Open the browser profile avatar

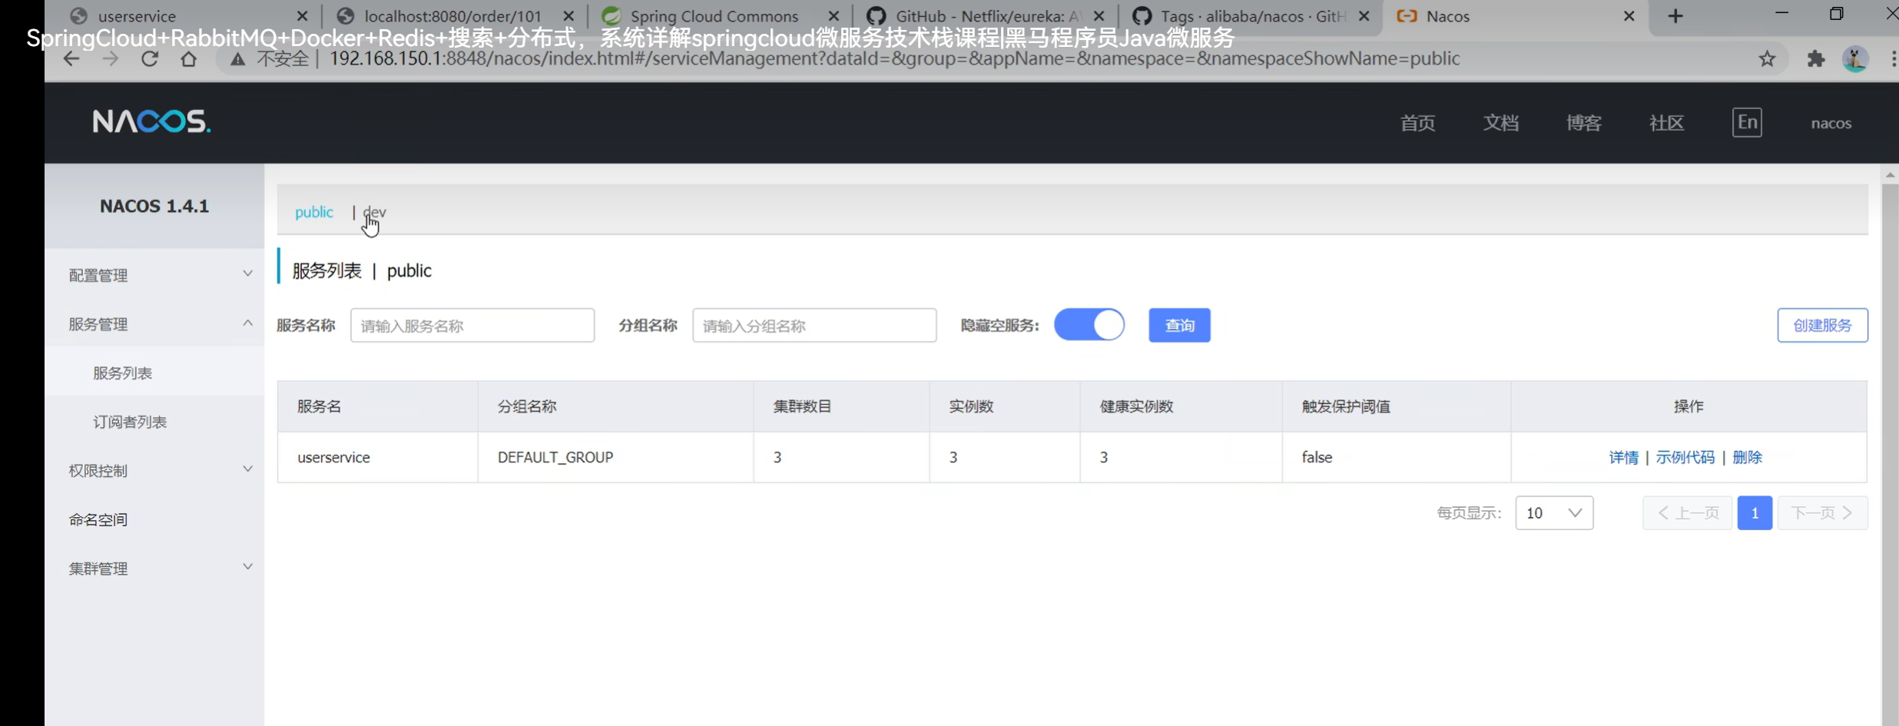1855,58
